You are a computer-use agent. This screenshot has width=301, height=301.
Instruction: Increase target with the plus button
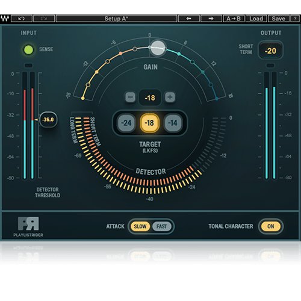pyautogui.click(x=170, y=97)
